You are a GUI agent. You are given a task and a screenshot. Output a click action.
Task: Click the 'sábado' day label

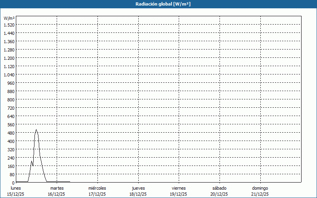point(220,188)
